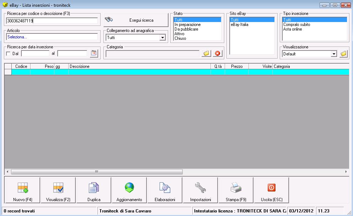Click the Articolo Seleziona... field

coord(52,37)
